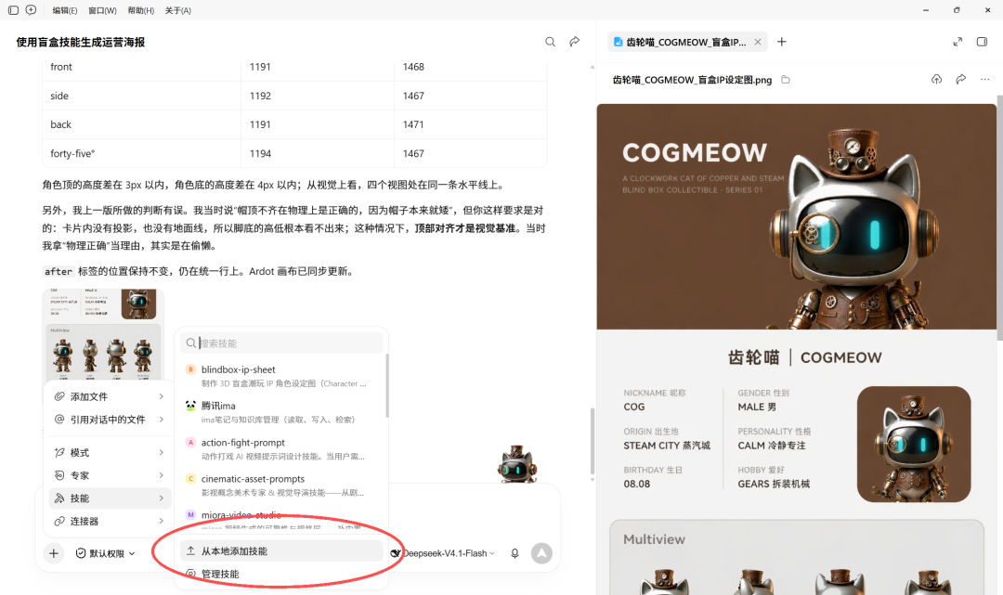Click the microphone voice input icon
1003x595 pixels.
pyautogui.click(x=515, y=553)
